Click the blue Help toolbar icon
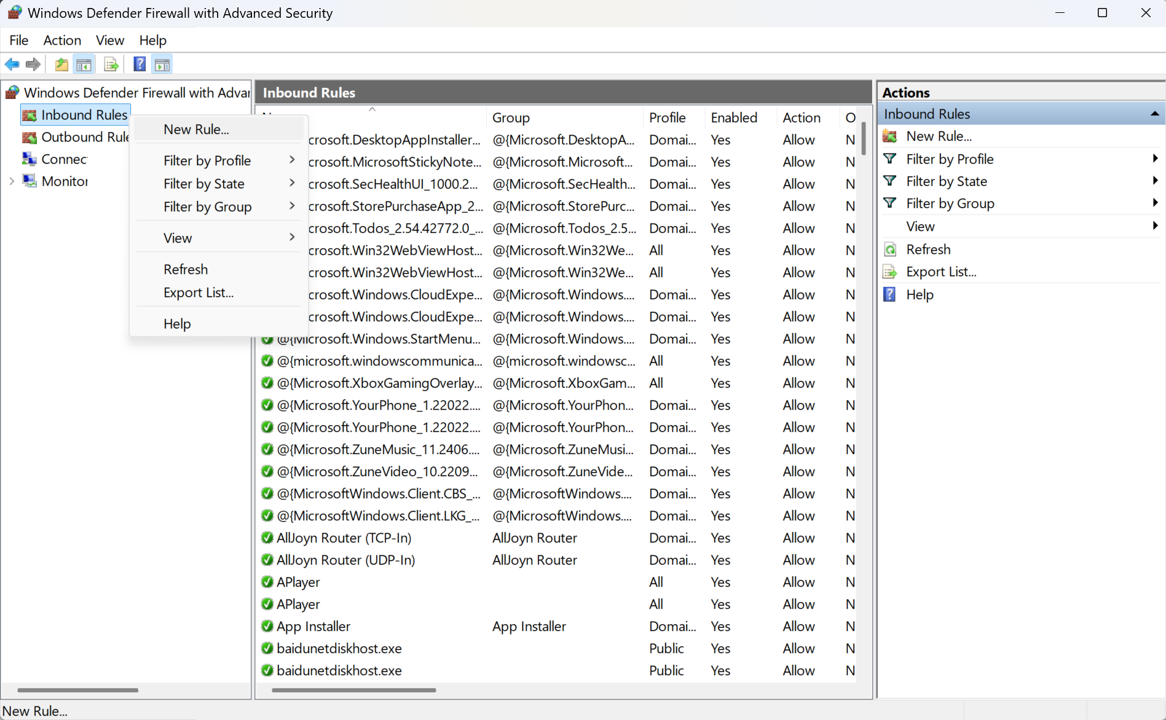1166x720 pixels. coord(140,64)
